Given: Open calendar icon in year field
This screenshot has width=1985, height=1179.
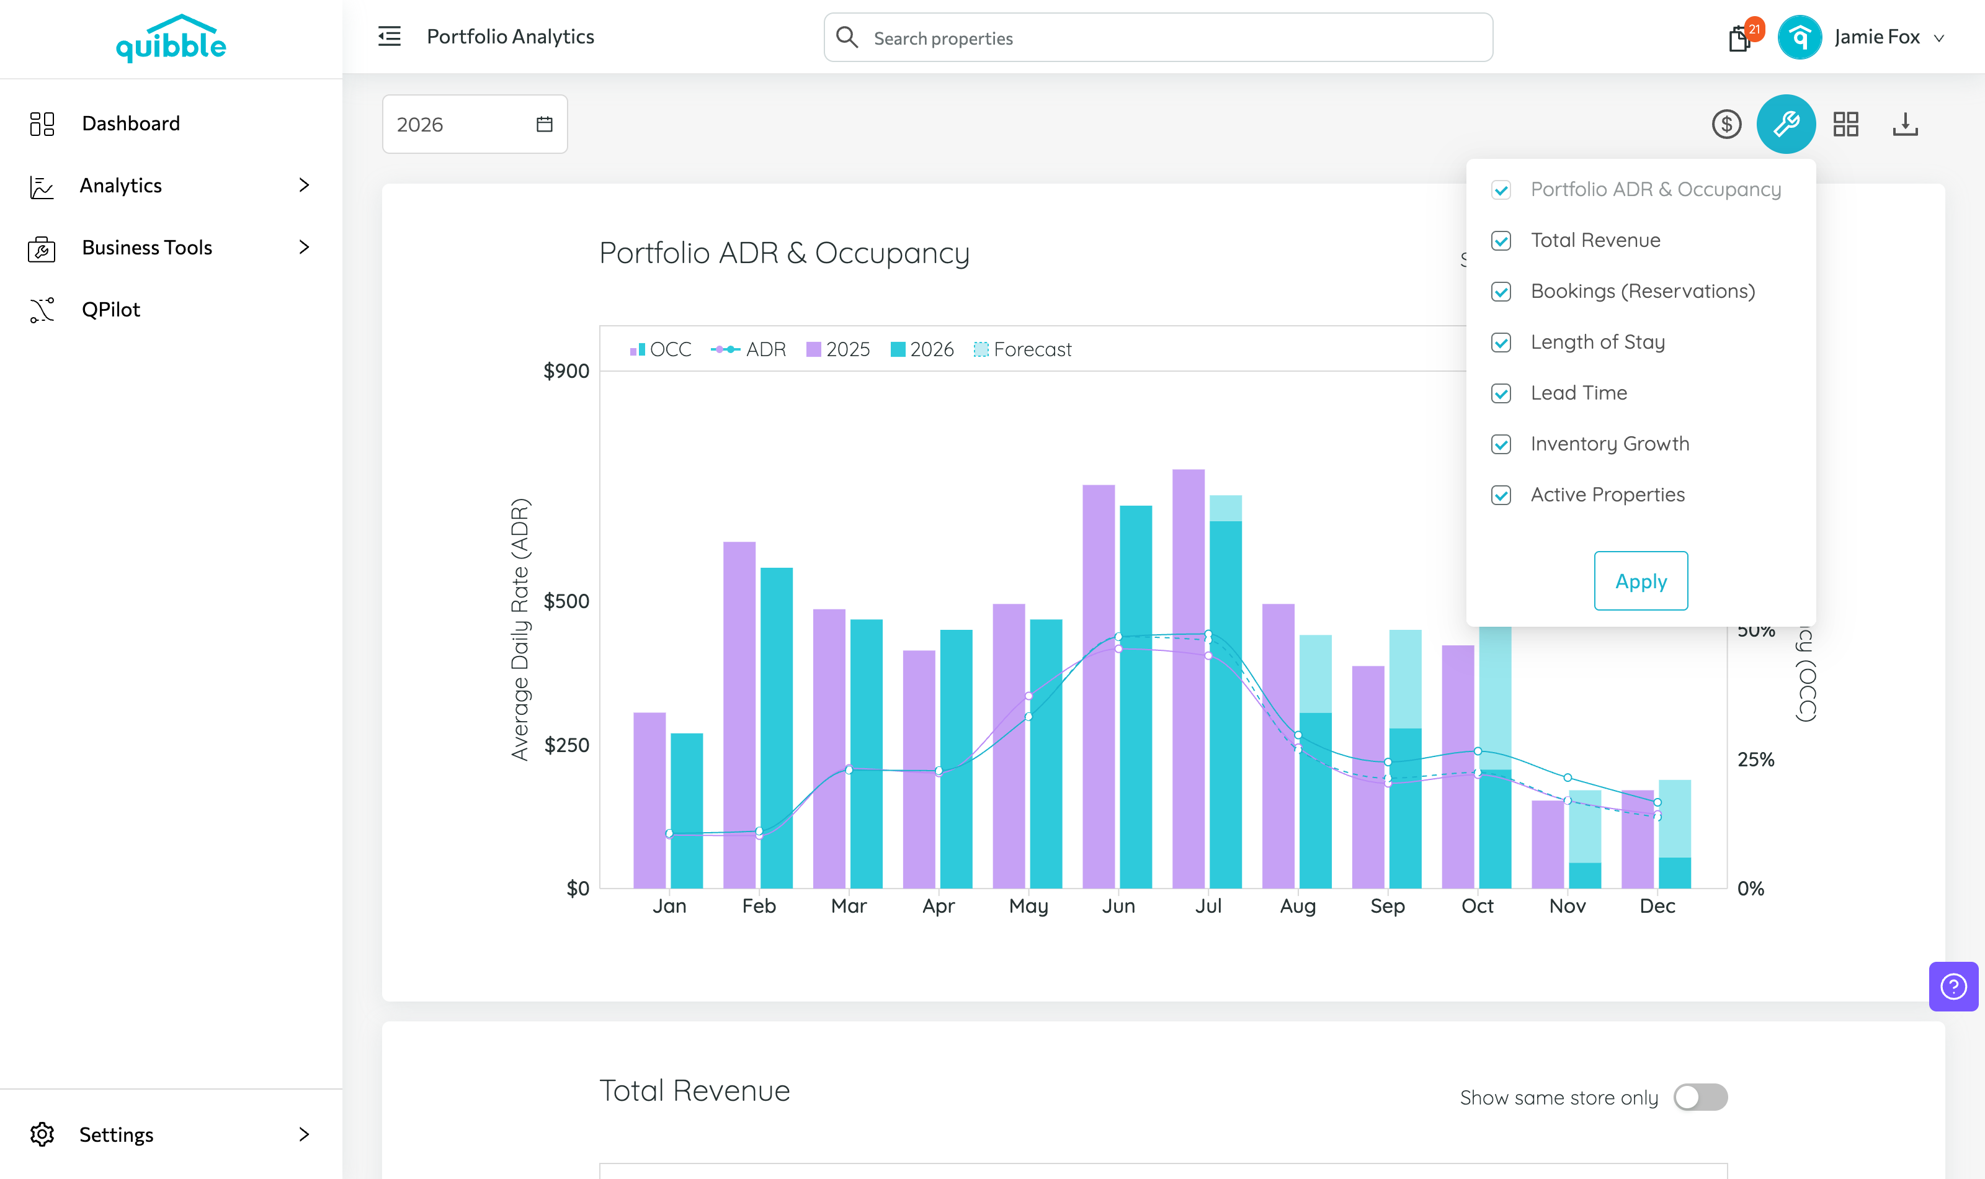Looking at the screenshot, I should click(544, 124).
